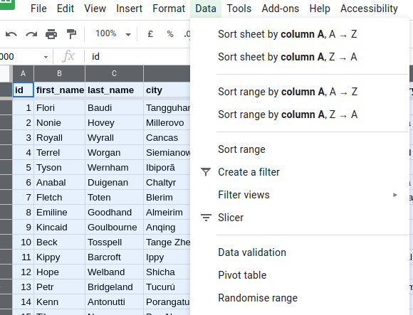Screen dimensions: 413x315
Task: Click cell containing Goodhand
Action: pyautogui.click(x=115, y=213)
